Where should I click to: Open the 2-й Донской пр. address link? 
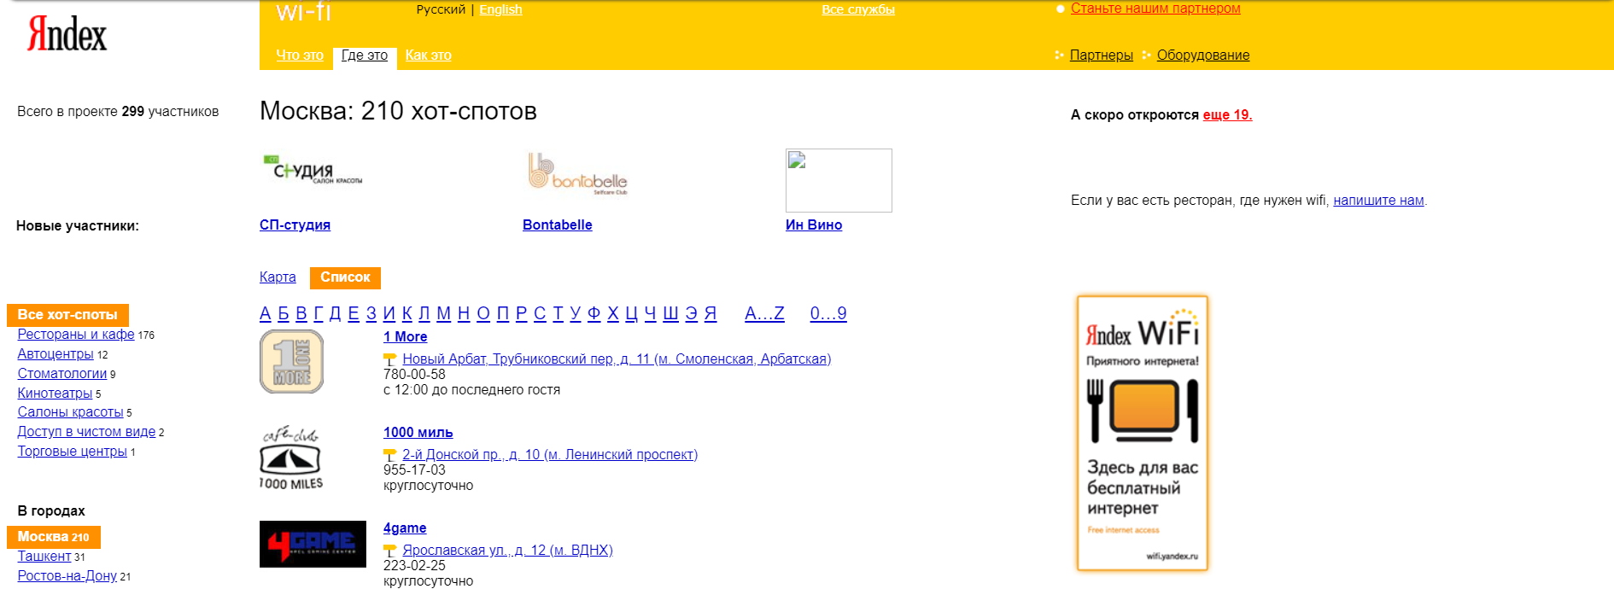pyautogui.click(x=550, y=454)
